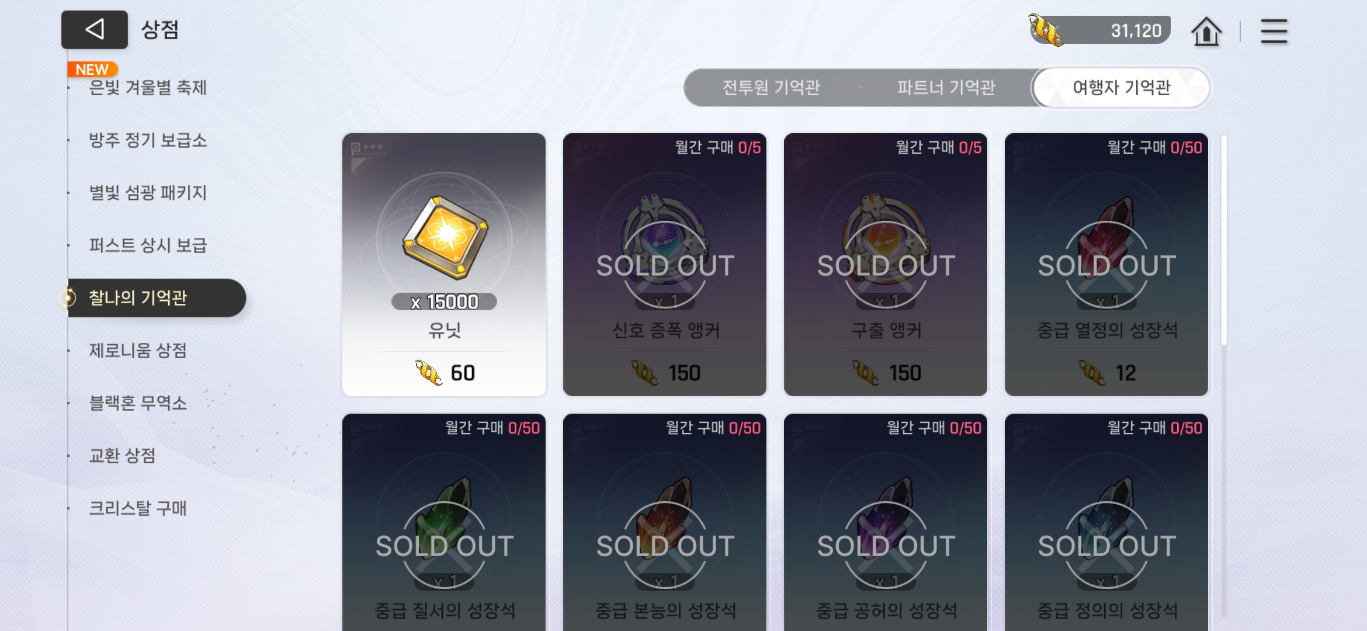Go back using the arrow button

click(x=95, y=29)
